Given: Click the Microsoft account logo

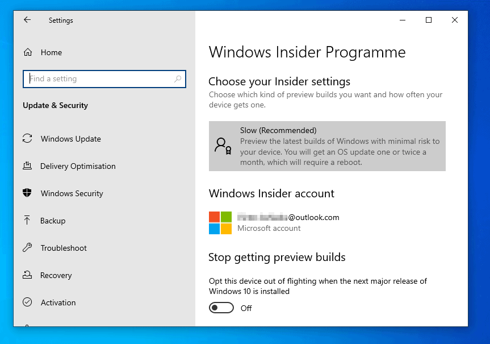Looking at the screenshot, I should 219,222.
